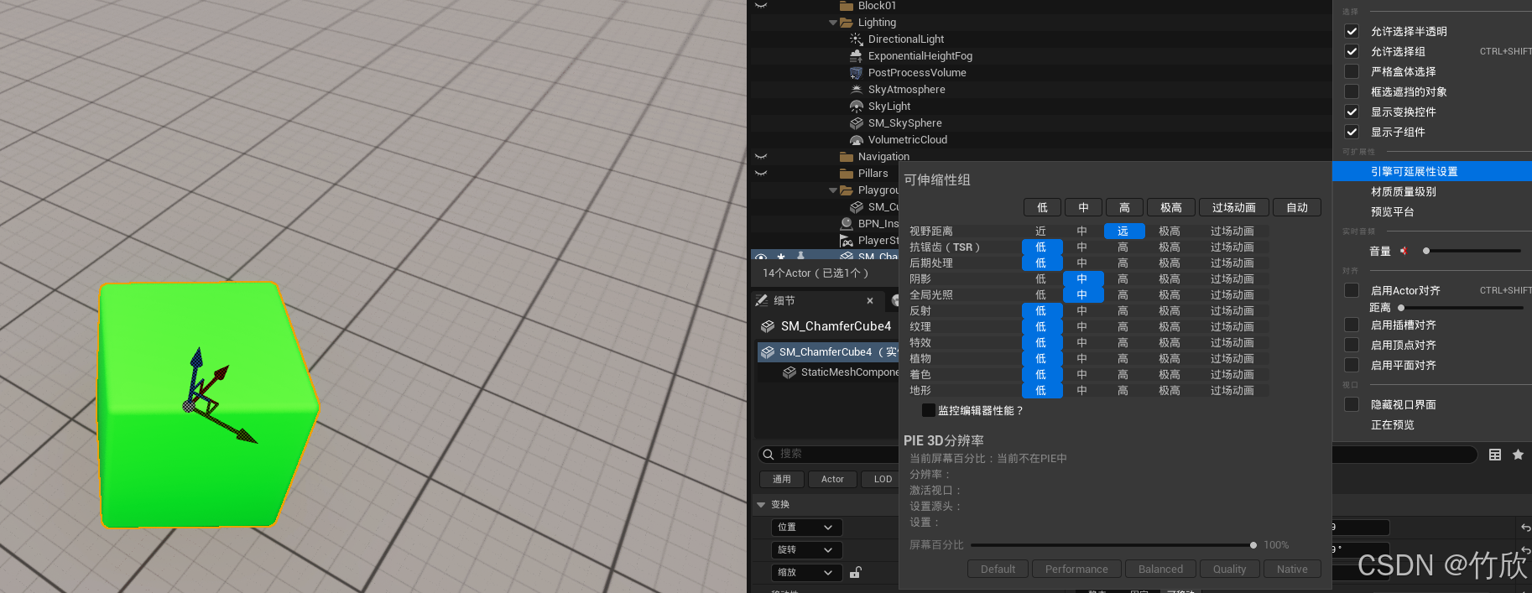This screenshot has height=593, width=1532.
Task: Click the 音量 volume slider
Action: tap(1472, 251)
